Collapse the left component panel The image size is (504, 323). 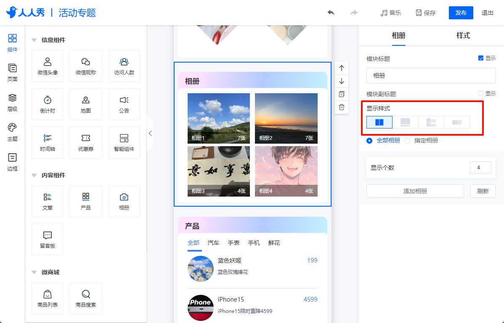150,134
